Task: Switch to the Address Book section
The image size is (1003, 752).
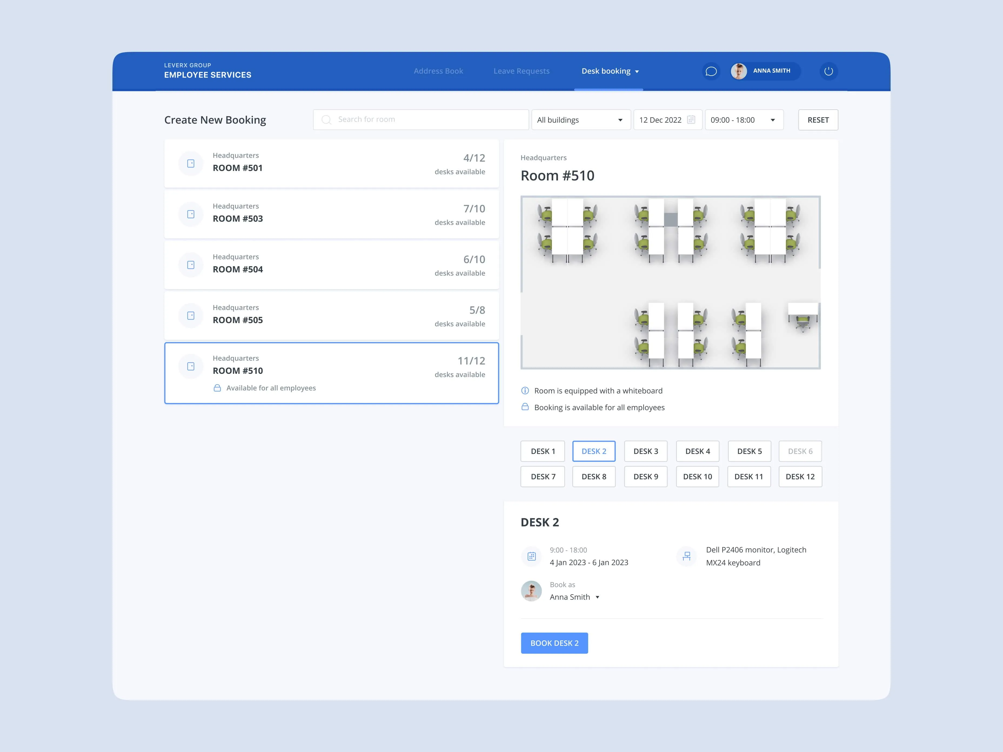Action: 438,71
